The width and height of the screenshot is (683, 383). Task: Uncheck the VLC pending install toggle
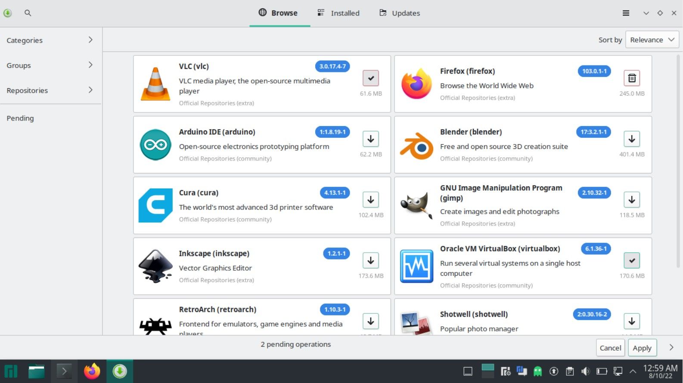[371, 78]
